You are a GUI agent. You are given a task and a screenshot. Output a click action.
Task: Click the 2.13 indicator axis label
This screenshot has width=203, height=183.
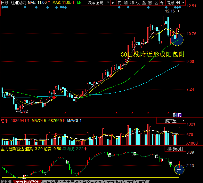click(x=190, y=165)
